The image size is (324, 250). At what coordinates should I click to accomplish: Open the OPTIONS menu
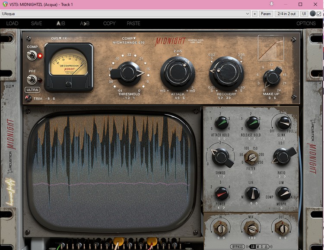coord(306,23)
